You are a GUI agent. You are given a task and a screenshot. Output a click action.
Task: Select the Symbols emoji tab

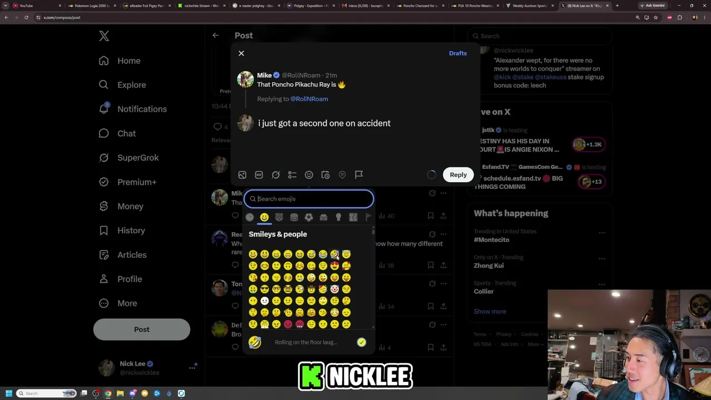pos(353,217)
